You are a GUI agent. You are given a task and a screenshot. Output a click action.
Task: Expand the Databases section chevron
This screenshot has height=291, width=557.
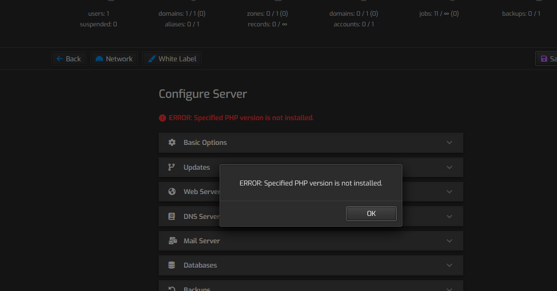click(x=449, y=265)
